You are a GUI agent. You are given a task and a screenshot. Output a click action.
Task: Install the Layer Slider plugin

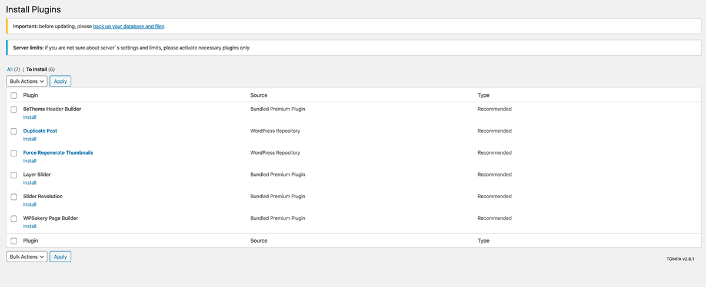tap(29, 182)
